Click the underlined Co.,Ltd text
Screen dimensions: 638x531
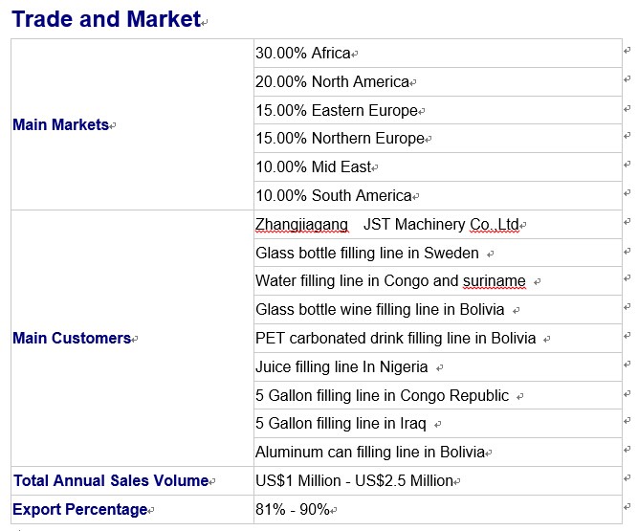[495, 225]
